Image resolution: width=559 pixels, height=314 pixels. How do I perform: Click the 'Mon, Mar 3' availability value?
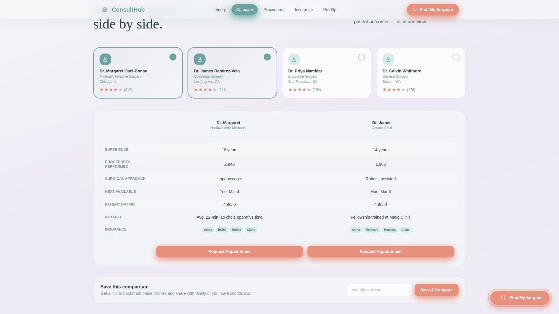tap(381, 192)
